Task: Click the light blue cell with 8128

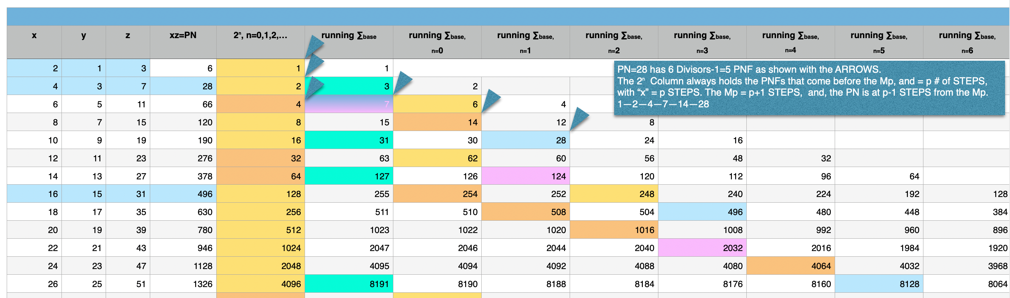Action: tap(879, 284)
